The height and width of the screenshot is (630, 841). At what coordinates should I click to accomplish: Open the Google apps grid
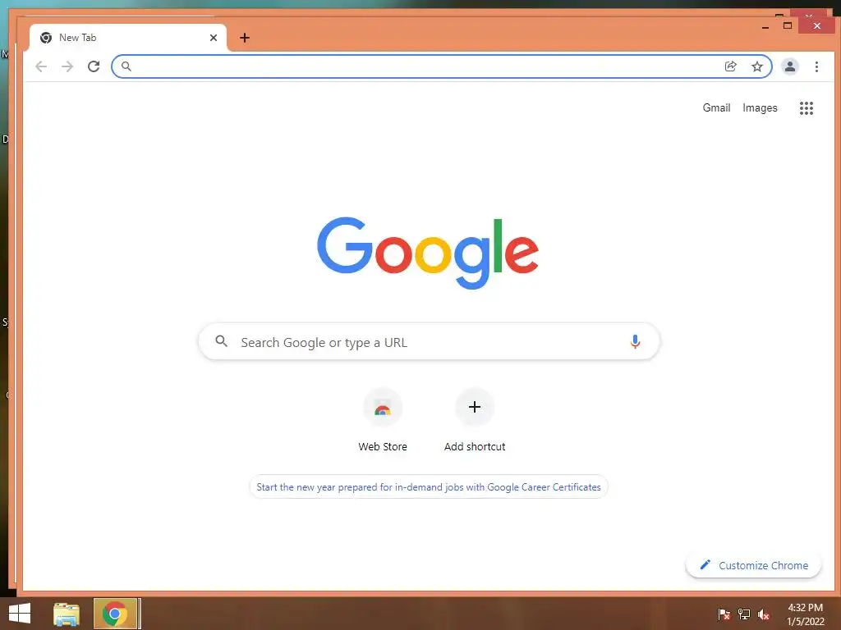click(x=807, y=108)
